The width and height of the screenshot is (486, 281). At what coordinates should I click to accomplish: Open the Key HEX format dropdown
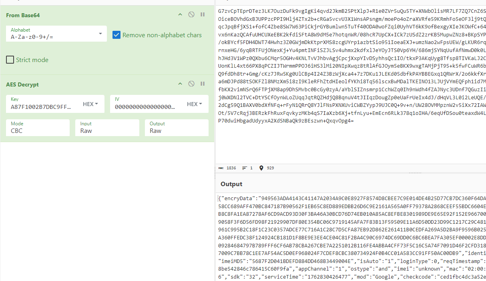click(90, 104)
